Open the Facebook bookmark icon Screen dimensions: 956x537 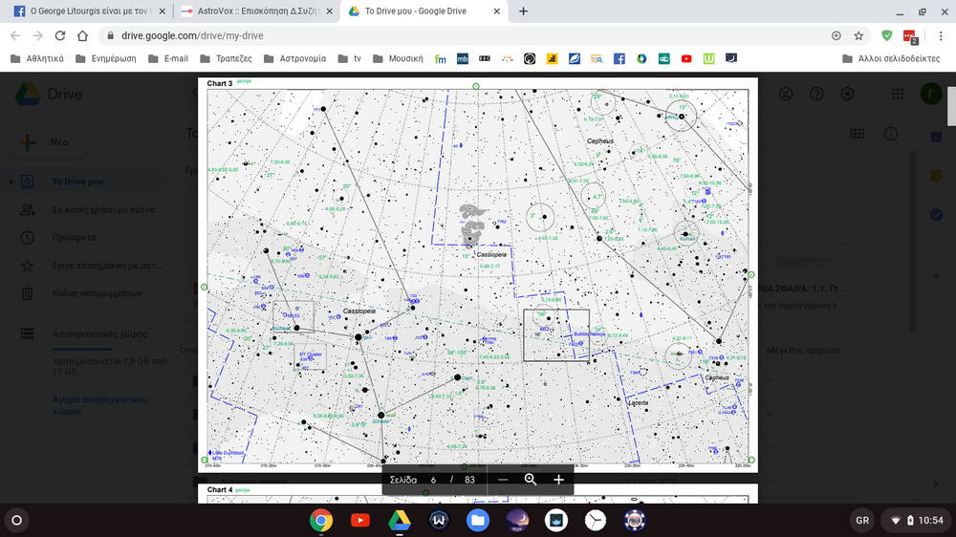point(619,58)
